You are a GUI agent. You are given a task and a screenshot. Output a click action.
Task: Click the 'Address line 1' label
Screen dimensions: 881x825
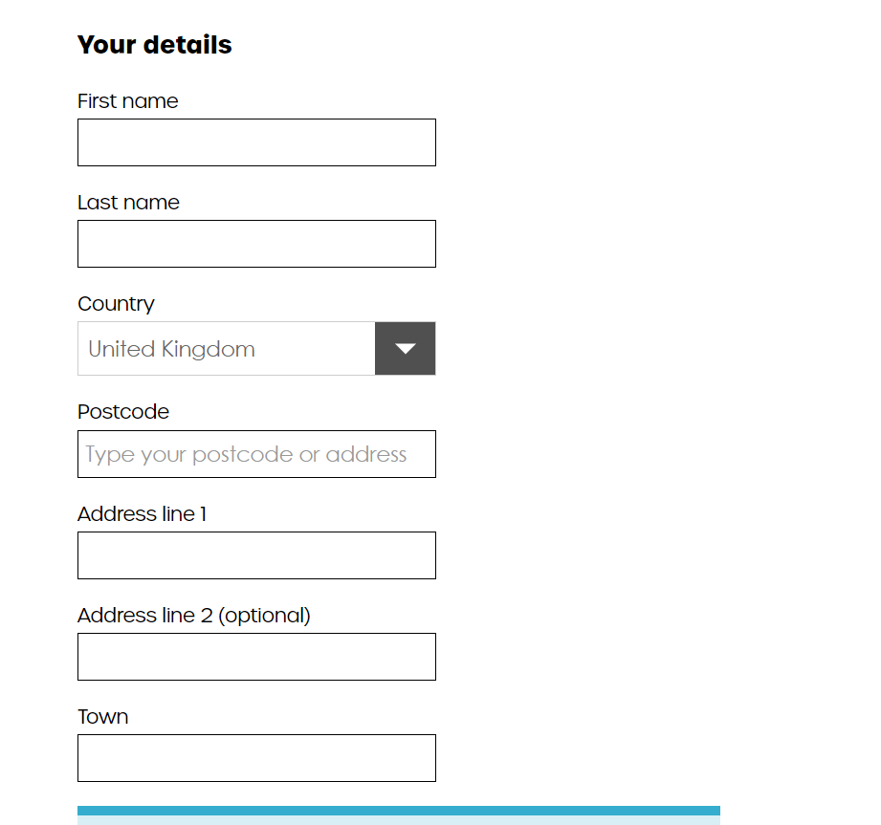coord(142,514)
